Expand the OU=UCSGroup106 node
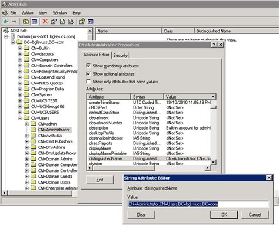 20,106
